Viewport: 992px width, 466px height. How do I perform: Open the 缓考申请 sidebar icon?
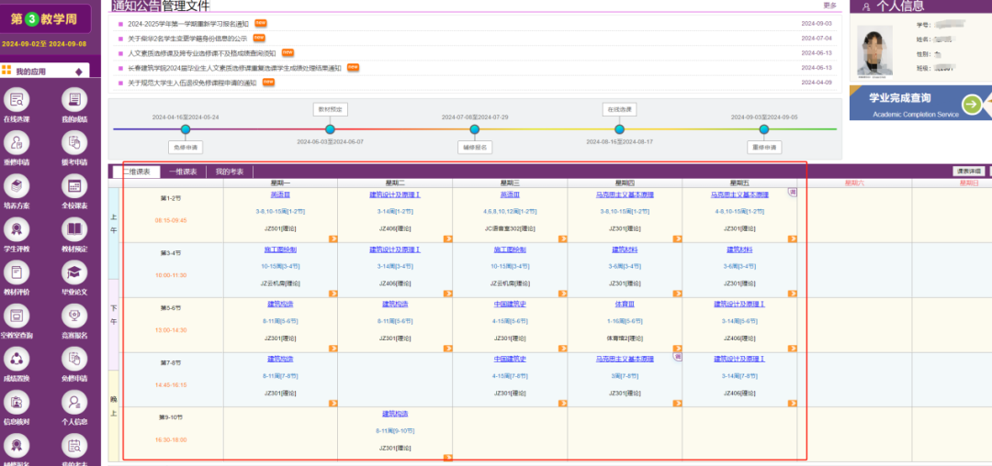(x=74, y=143)
